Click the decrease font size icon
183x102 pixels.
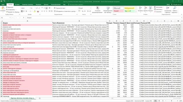[x=39, y=8]
